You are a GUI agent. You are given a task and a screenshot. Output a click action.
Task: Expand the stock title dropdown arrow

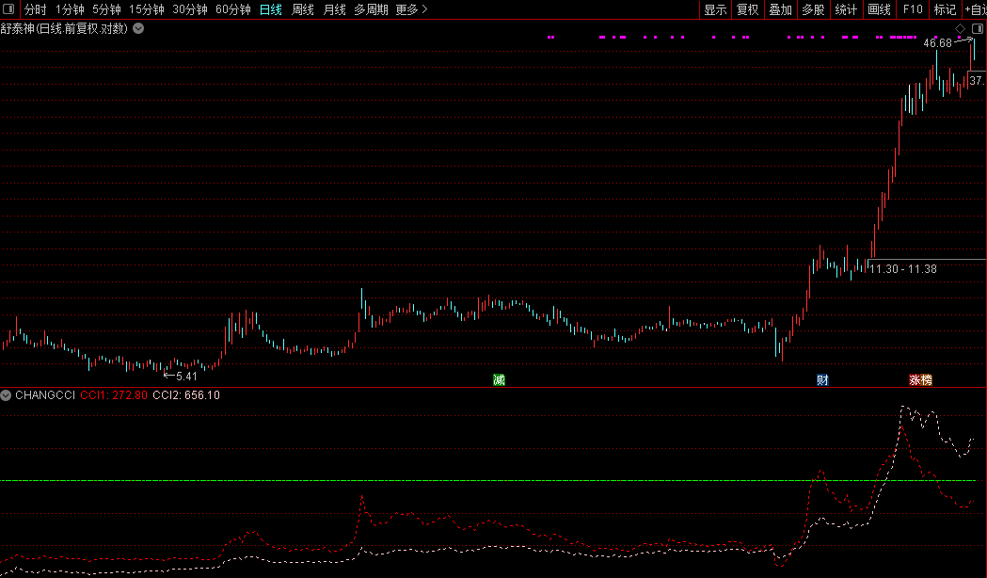(138, 28)
